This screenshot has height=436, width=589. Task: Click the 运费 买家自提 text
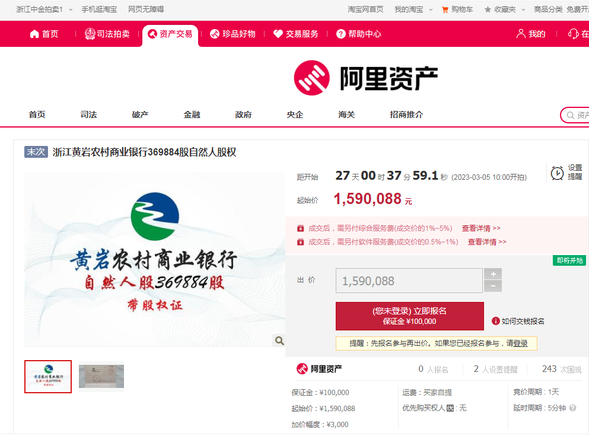[427, 393]
